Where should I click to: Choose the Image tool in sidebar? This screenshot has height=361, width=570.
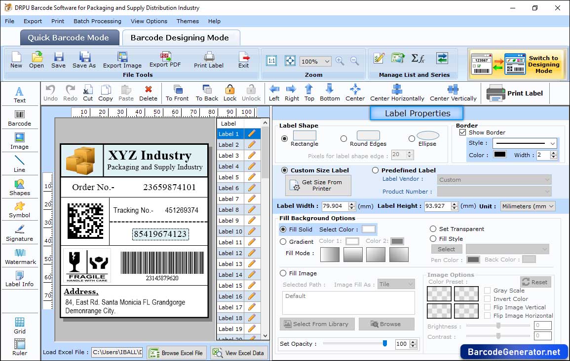(20, 141)
